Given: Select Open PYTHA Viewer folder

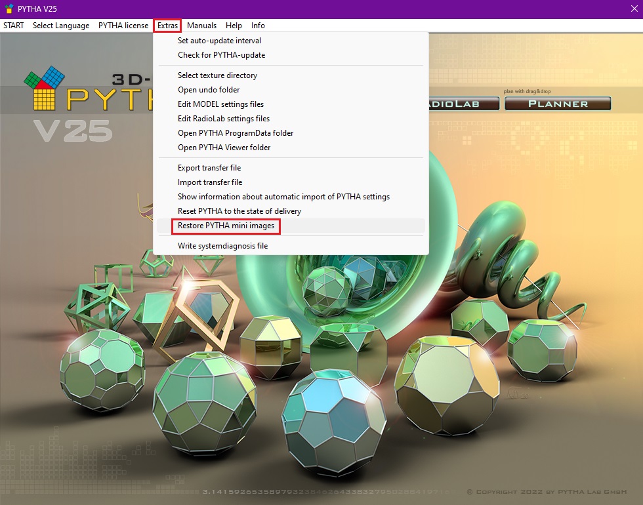Looking at the screenshot, I should pyautogui.click(x=291, y=147).
